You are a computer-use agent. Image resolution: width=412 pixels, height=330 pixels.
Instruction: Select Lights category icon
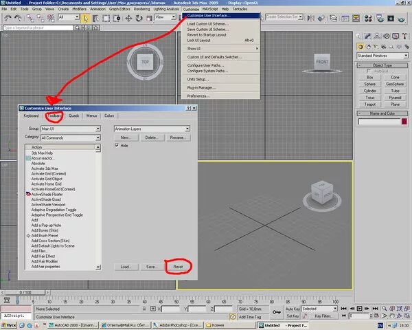click(x=376, y=47)
